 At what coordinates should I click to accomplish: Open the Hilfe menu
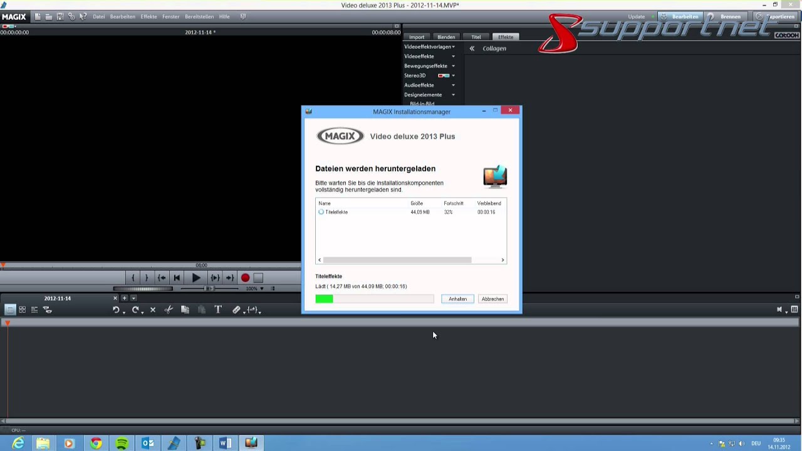point(224,17)
